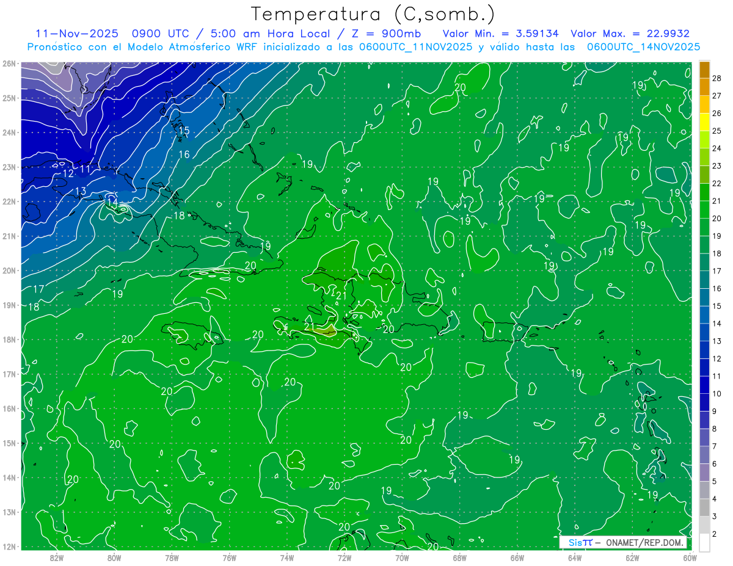This screenshot has height=566, width=733.
Task: Click the title 'Temperatura (C,somb.)'
Action: pyautogui.click(x=373, y=14)
